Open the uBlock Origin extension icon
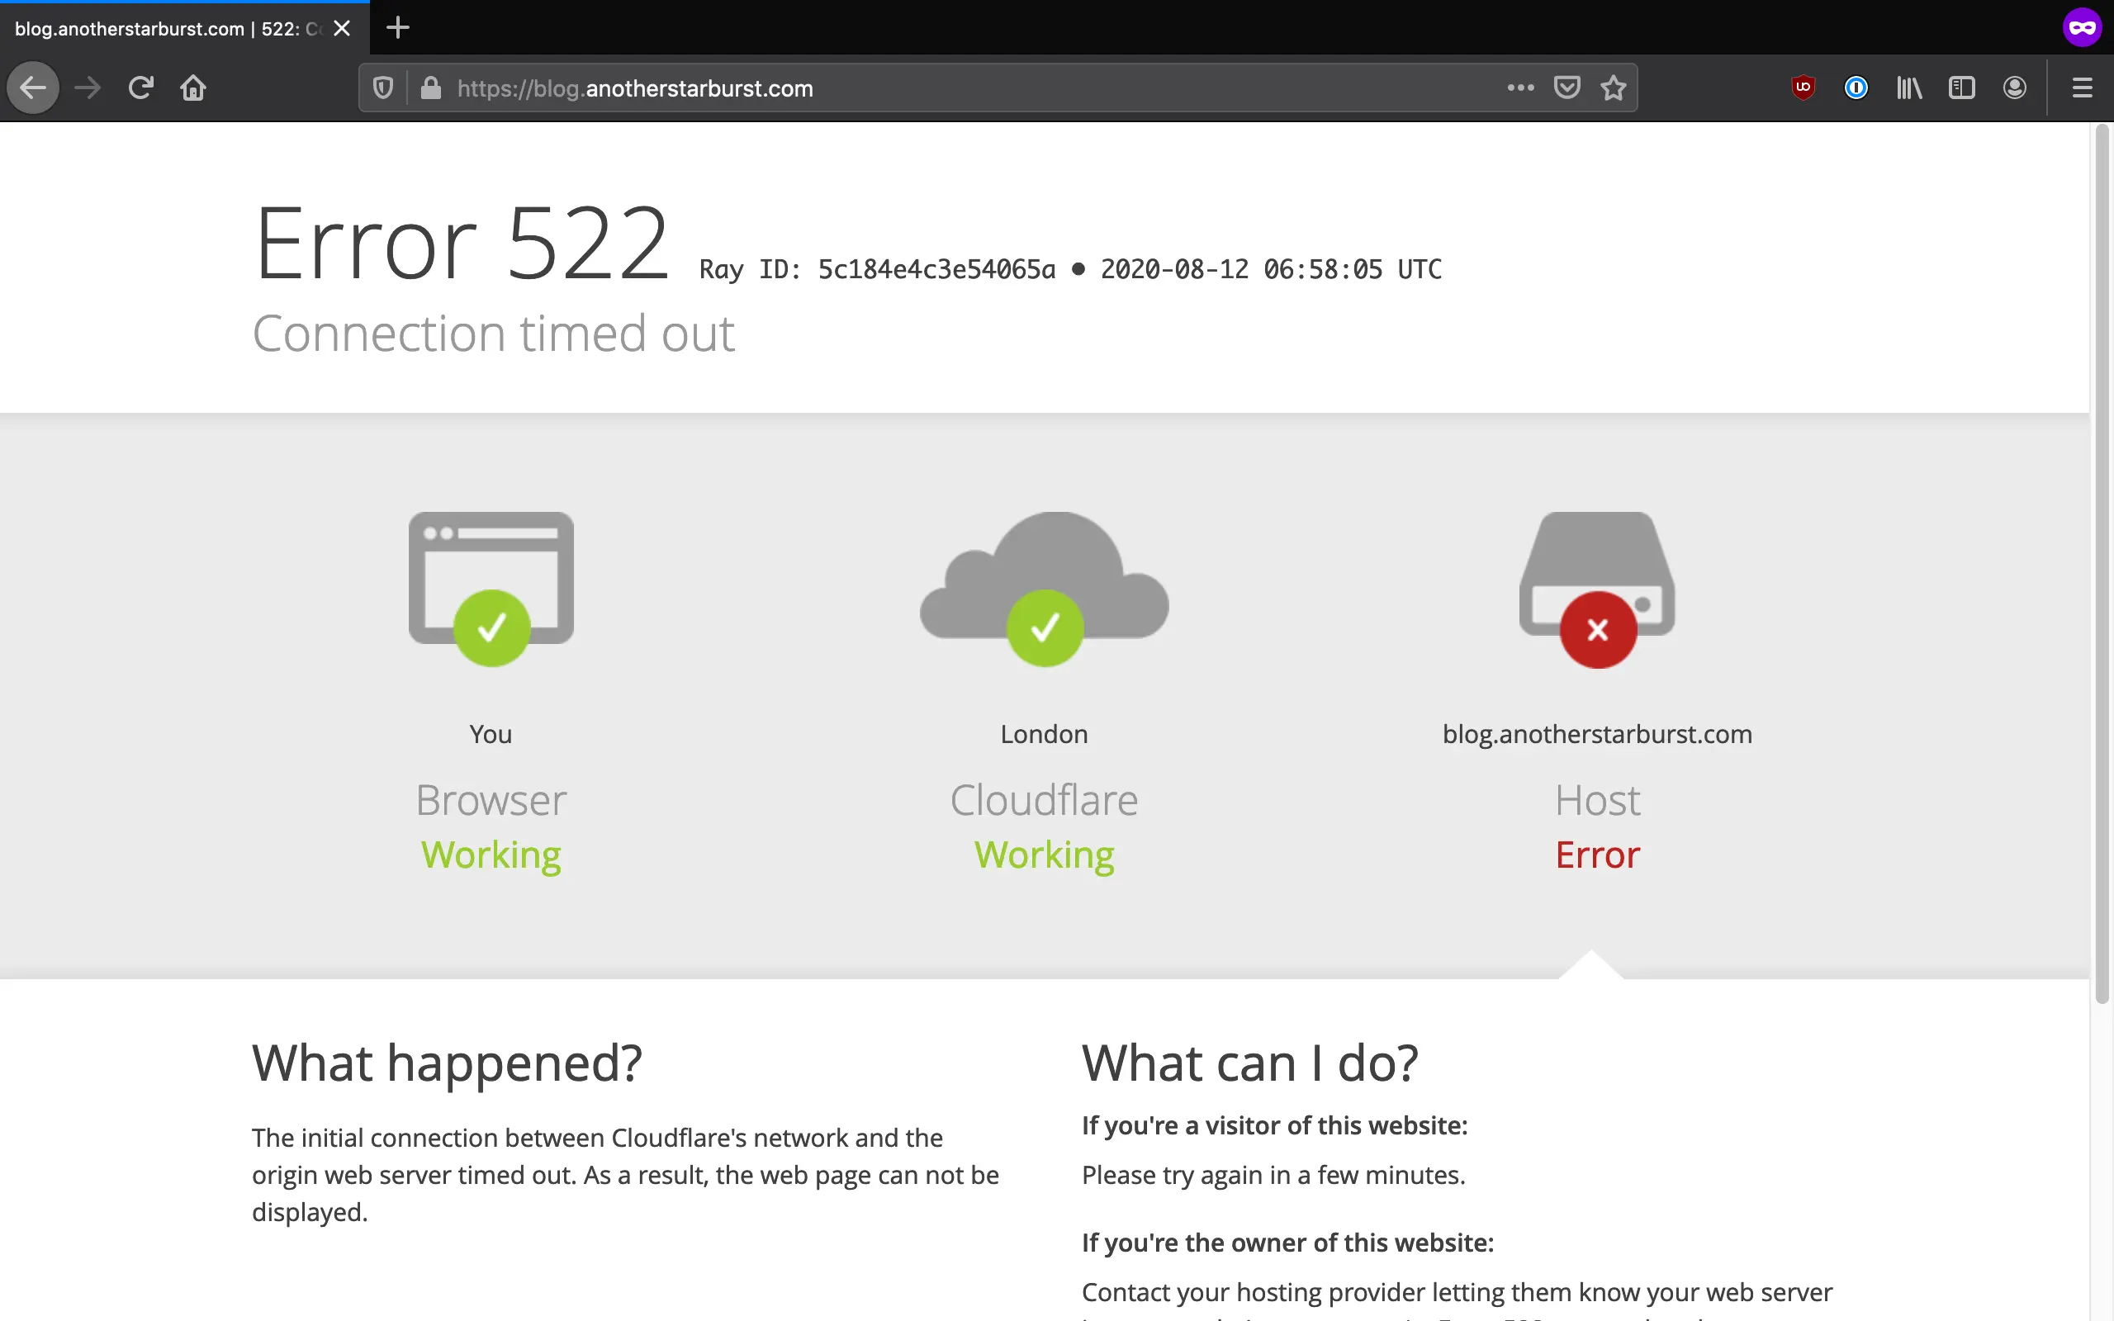The image size is (2114, 1321). point(1803,88)
